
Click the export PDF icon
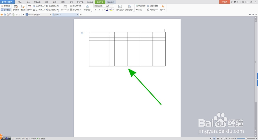point(7,14)
